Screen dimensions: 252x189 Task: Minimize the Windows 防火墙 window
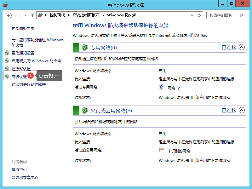(223, 3)
